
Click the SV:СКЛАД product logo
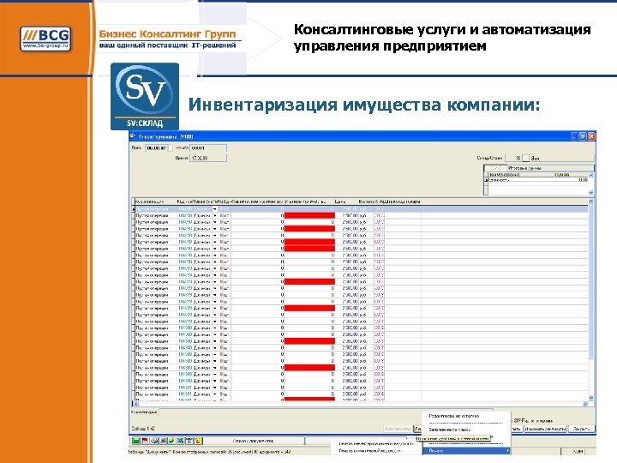point(145,96)
